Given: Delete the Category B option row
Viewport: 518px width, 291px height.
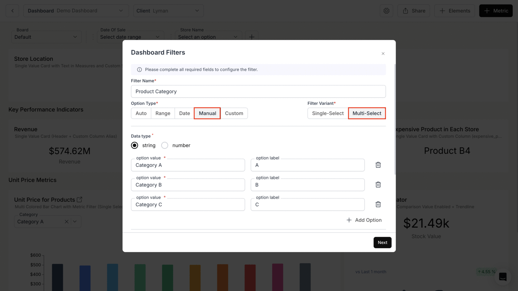Looking at the screenshot, I should tap(378, 184).
